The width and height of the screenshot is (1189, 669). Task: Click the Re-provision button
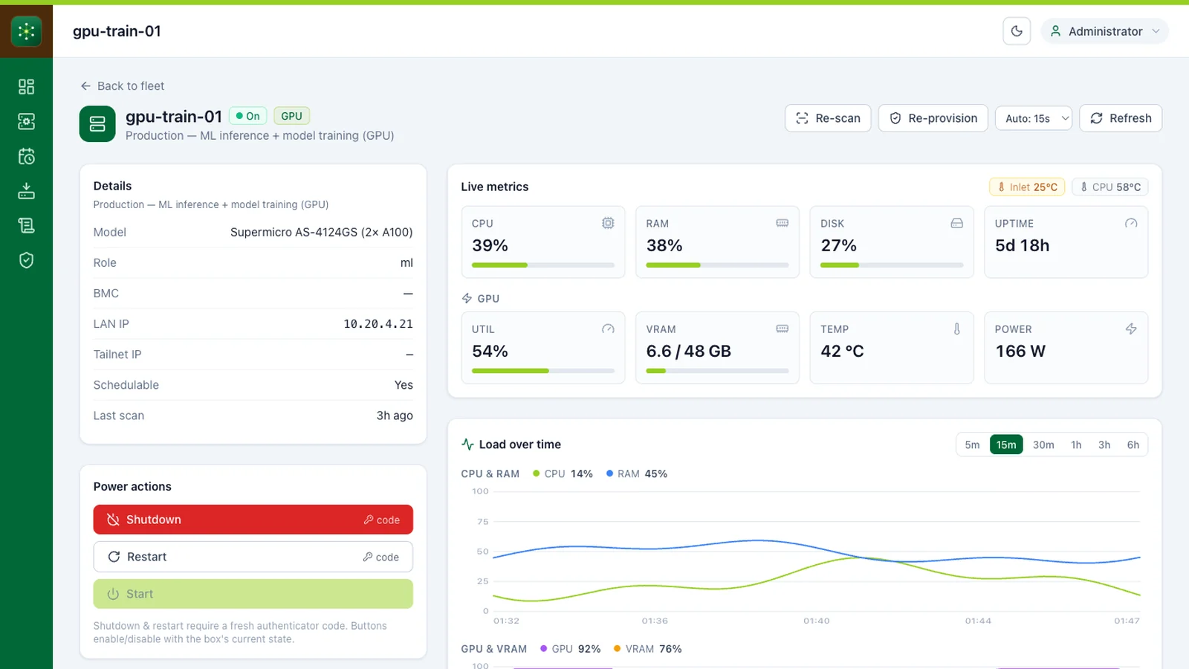pos(933,118)
